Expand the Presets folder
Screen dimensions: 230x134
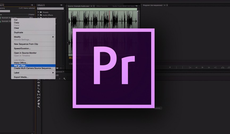[x=38, y=12]
